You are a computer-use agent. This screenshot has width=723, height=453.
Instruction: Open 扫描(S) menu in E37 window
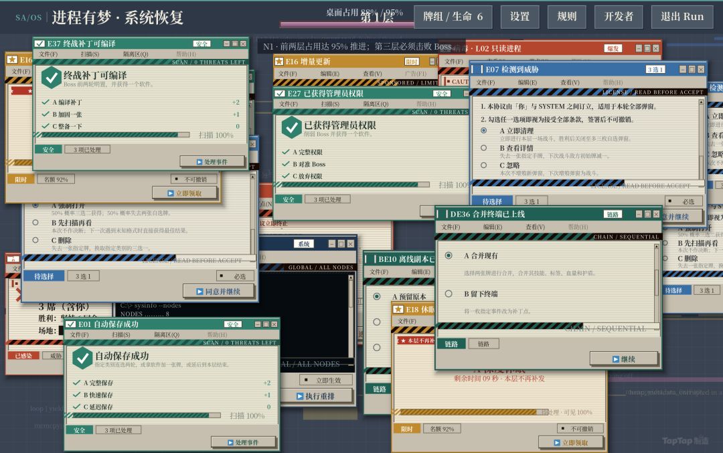click(x=90, y=54)
